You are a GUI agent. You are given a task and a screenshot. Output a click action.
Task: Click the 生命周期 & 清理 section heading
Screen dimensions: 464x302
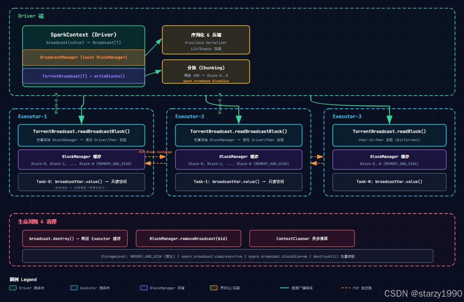tap(37, 222)
